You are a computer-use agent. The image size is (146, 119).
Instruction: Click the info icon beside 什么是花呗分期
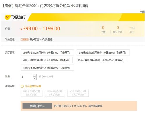click(22, 86)
